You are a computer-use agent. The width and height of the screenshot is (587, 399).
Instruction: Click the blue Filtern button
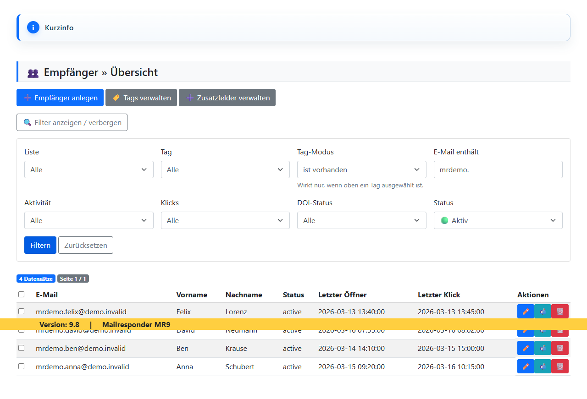point(40,245)
